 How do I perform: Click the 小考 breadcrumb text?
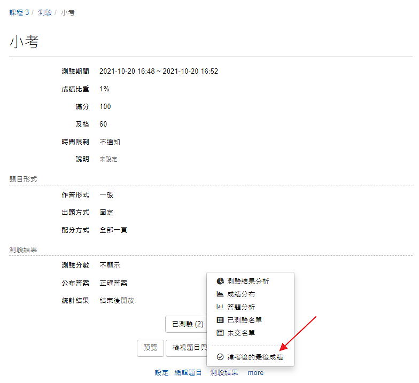68,12
